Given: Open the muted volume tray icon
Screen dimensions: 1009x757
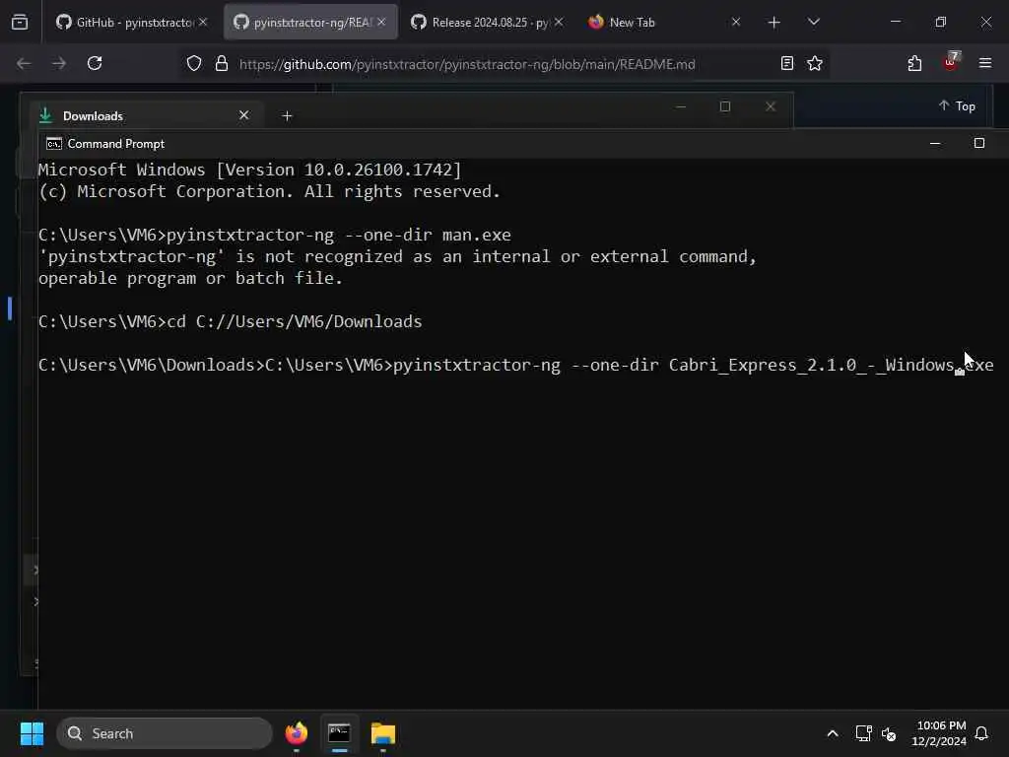Looking at the screenshot, I should tap(889, 733).
